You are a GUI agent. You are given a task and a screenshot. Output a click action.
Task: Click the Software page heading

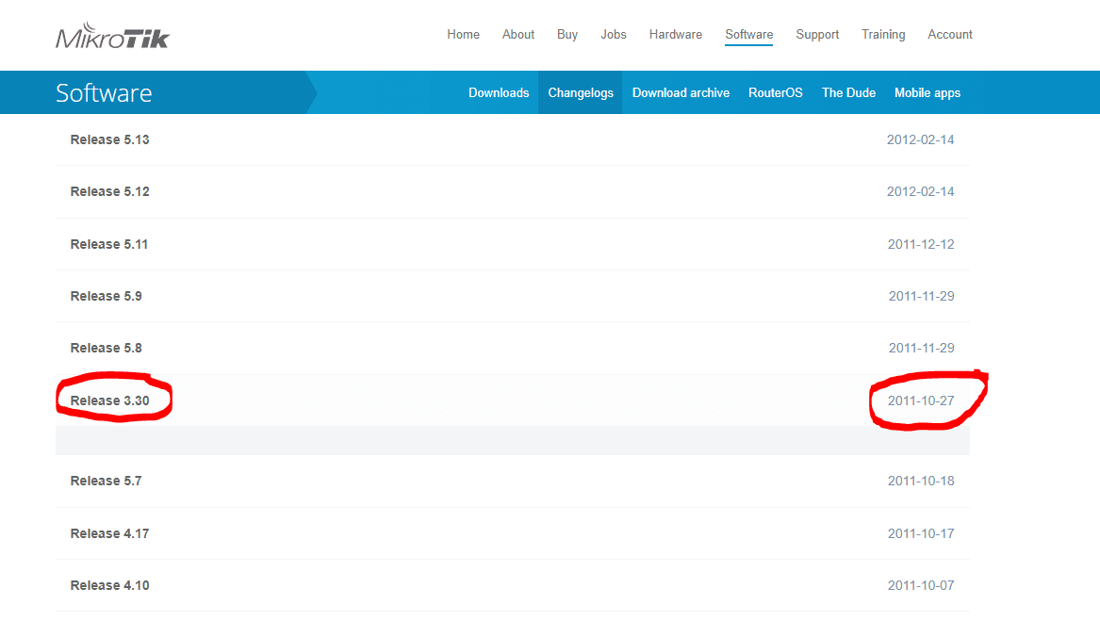(x=104, y=92)
